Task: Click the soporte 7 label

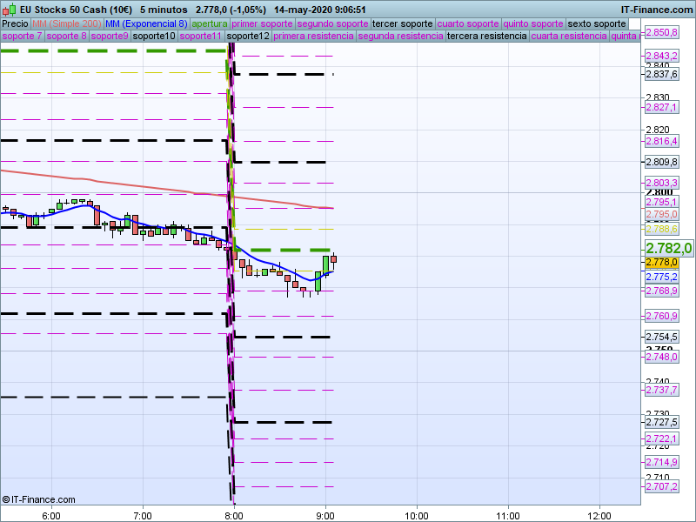Action: click(22, 36)
